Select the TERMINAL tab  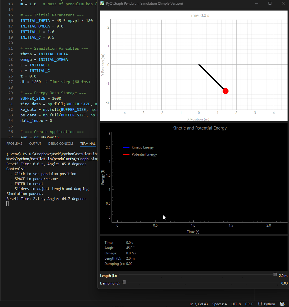pos(88,144)
